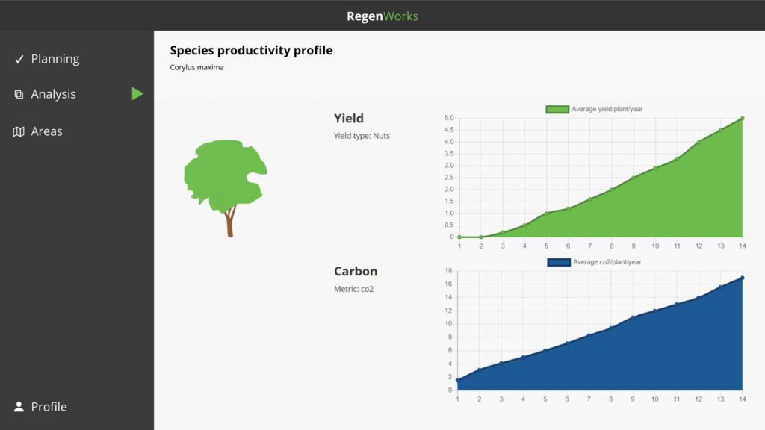Select the year 5 data point on yield chart
765x430 pixels.
(546, 213)
